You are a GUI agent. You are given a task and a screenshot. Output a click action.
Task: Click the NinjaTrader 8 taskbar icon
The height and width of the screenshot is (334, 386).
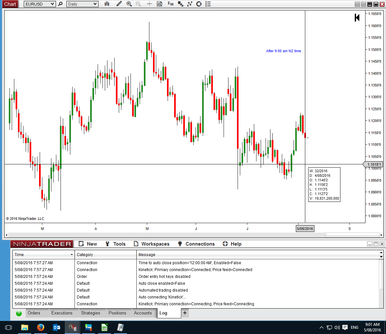tap(72, 327)
